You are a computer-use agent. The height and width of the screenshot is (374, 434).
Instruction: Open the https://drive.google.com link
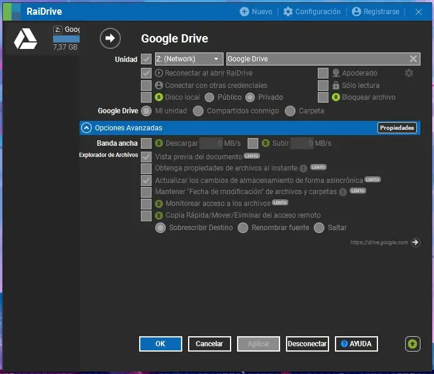tap(379, 242)
